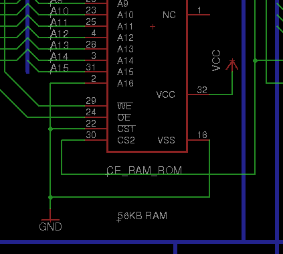This screenshot has height=254, width=283.
Task: Select the A11 net label left of pin 25
Action: tap(59, 22)
